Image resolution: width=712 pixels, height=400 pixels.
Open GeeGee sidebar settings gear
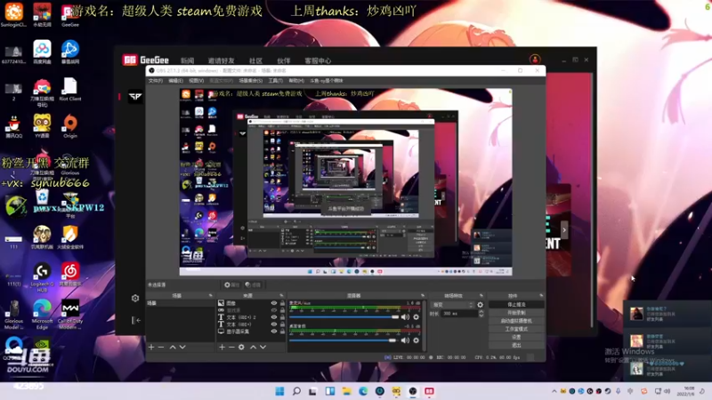pos(135,298)
